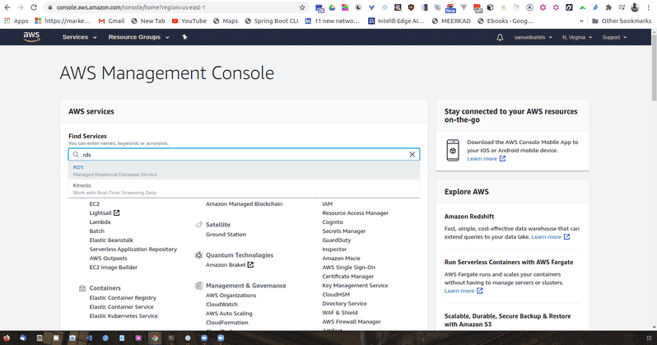Open the EC2 service link
Viewport: 657px width, 345px height.
pos(95,203)
